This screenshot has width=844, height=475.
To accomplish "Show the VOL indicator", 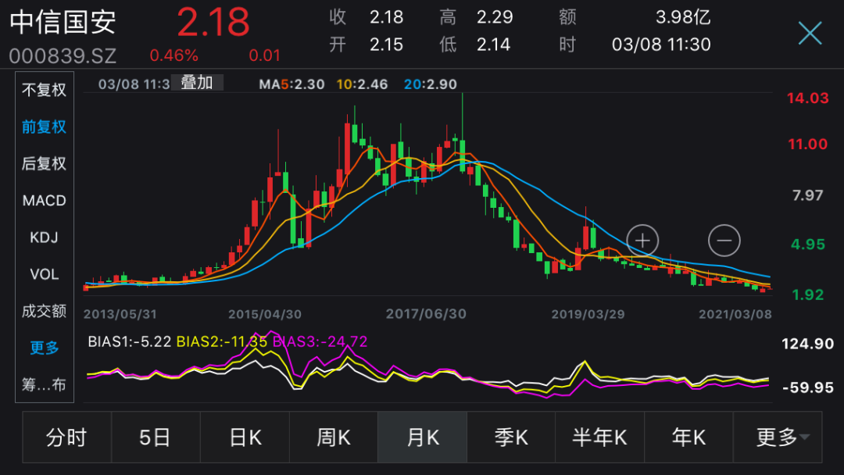I will 44,274.
